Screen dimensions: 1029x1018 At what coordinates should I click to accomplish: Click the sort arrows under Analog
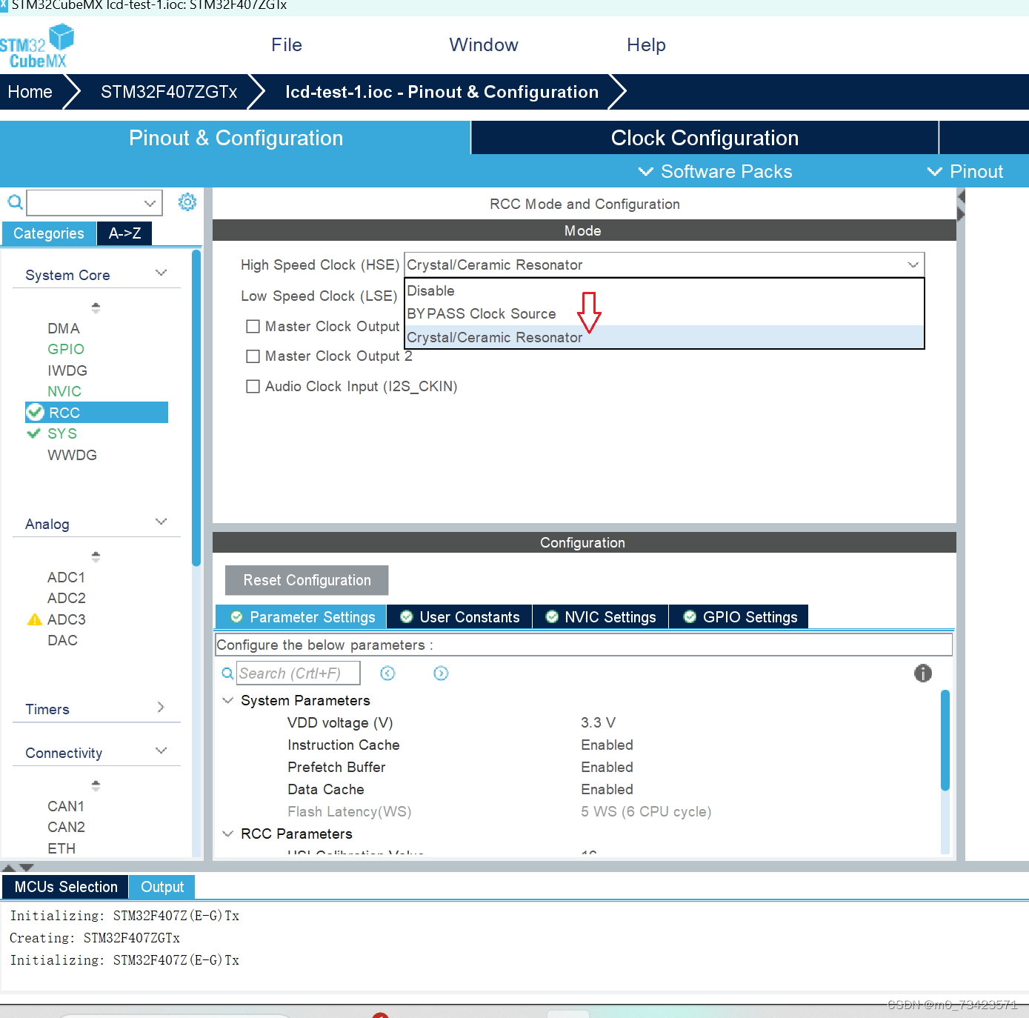(96, 556)
